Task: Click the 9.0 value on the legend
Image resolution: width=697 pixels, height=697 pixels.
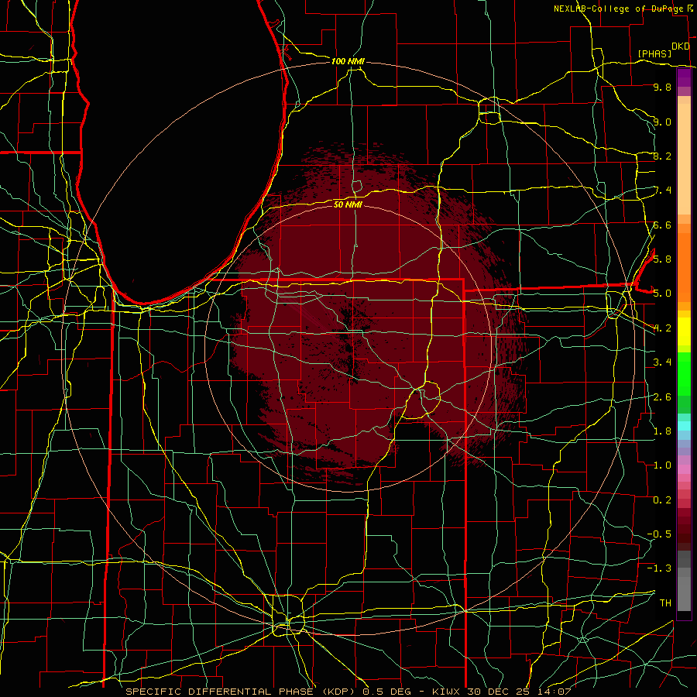Action: pos(662,122)
